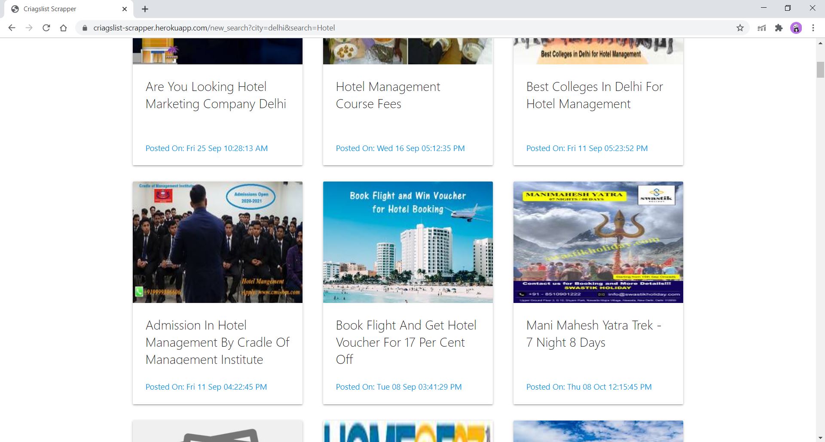Go to the browser home page
This screenshot has height=442, width=825.
[x=63, y=28]
